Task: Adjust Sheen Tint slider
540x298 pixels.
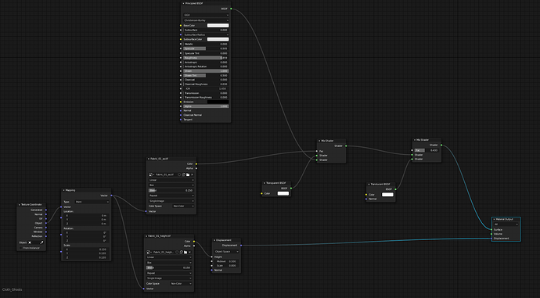Action: pyautogui.click(x=206, y=75)
